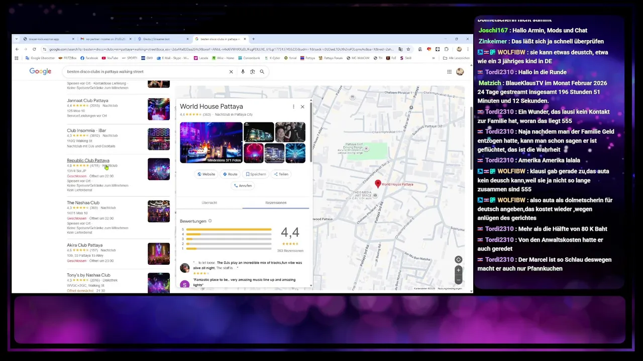This screenshot has width=643, height=361.
Task: Close the World House Pattaya panel
Action: coord(302,107)
